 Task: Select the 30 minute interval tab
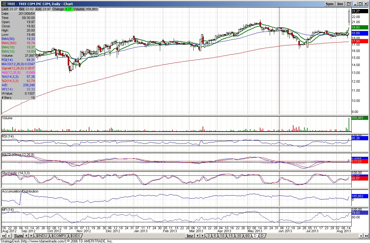pyautogui.click(x=239, y=236)
